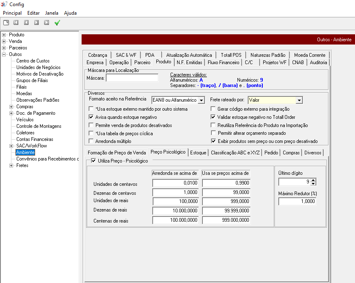
Task: Increase 'Último dígito' with up arrow
Action: click(313, 180)
